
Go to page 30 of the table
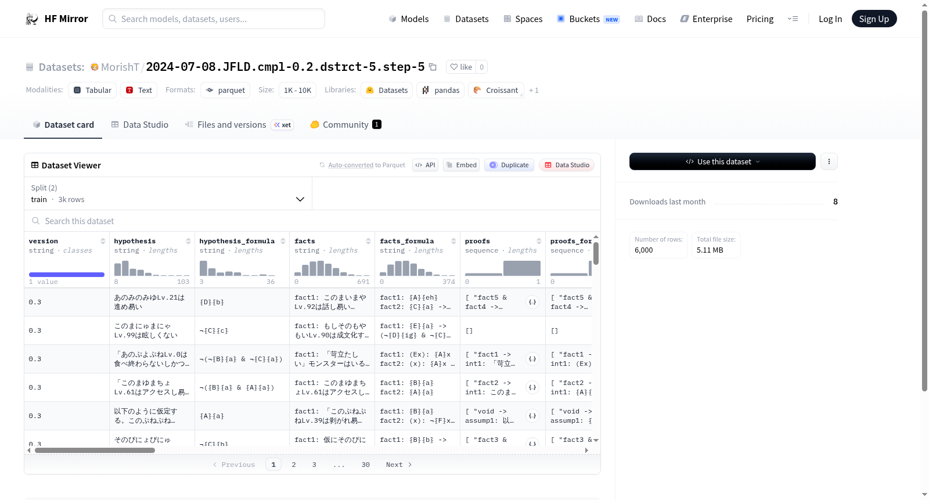click(366, 465)
